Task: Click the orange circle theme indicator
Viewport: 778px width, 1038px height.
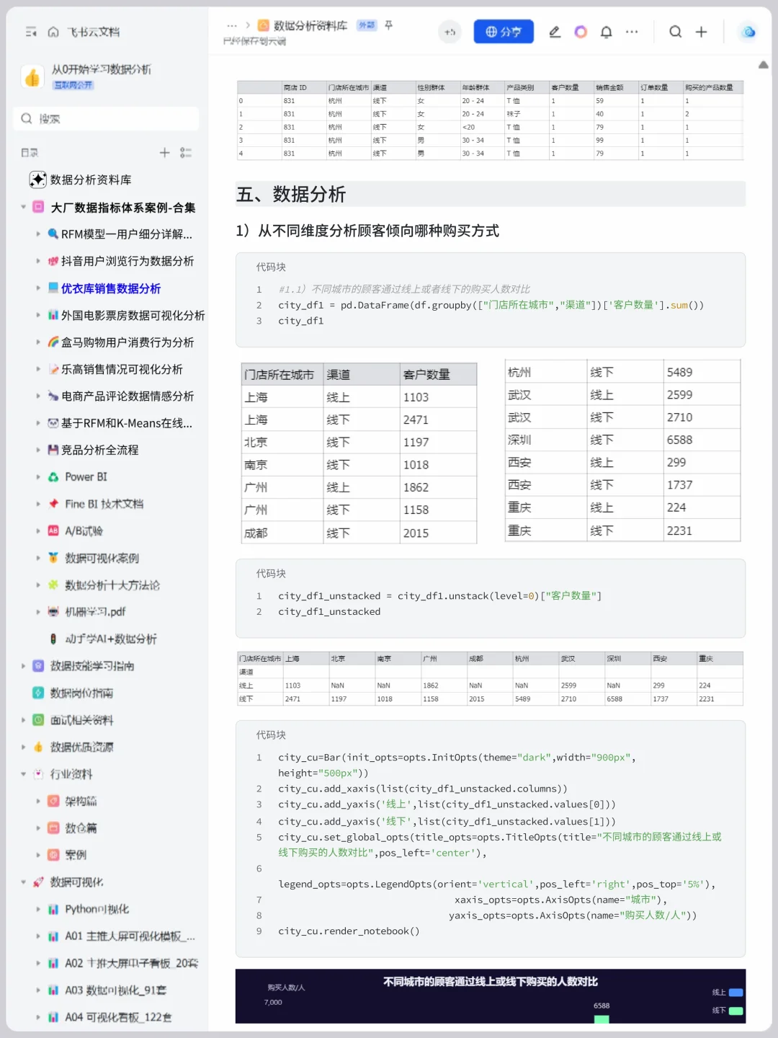Action: pyautogui.click(x=580, y=32)
